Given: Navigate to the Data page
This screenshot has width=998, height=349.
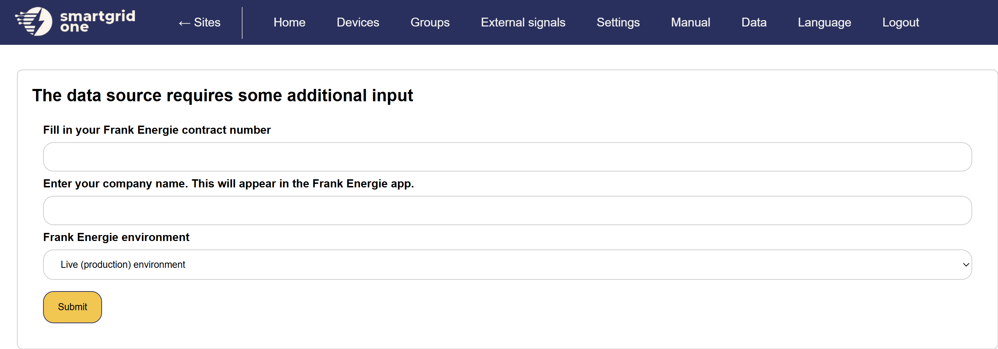Looking at the screenshot, I should (x=754, y=23).
